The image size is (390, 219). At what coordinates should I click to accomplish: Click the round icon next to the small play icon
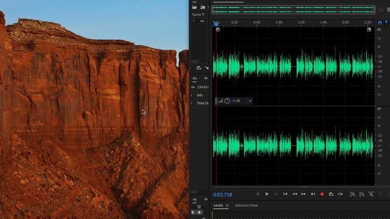pos(199,212)
